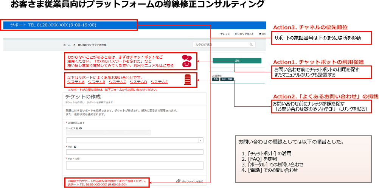Image resolution: width=379 pixels, height=188 pixels.
Task: Click the Action1. チャットボットの利用促進 heading
Action: (x=318, y=62)
